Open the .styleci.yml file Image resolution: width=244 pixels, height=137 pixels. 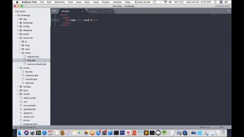pos(29,117)
